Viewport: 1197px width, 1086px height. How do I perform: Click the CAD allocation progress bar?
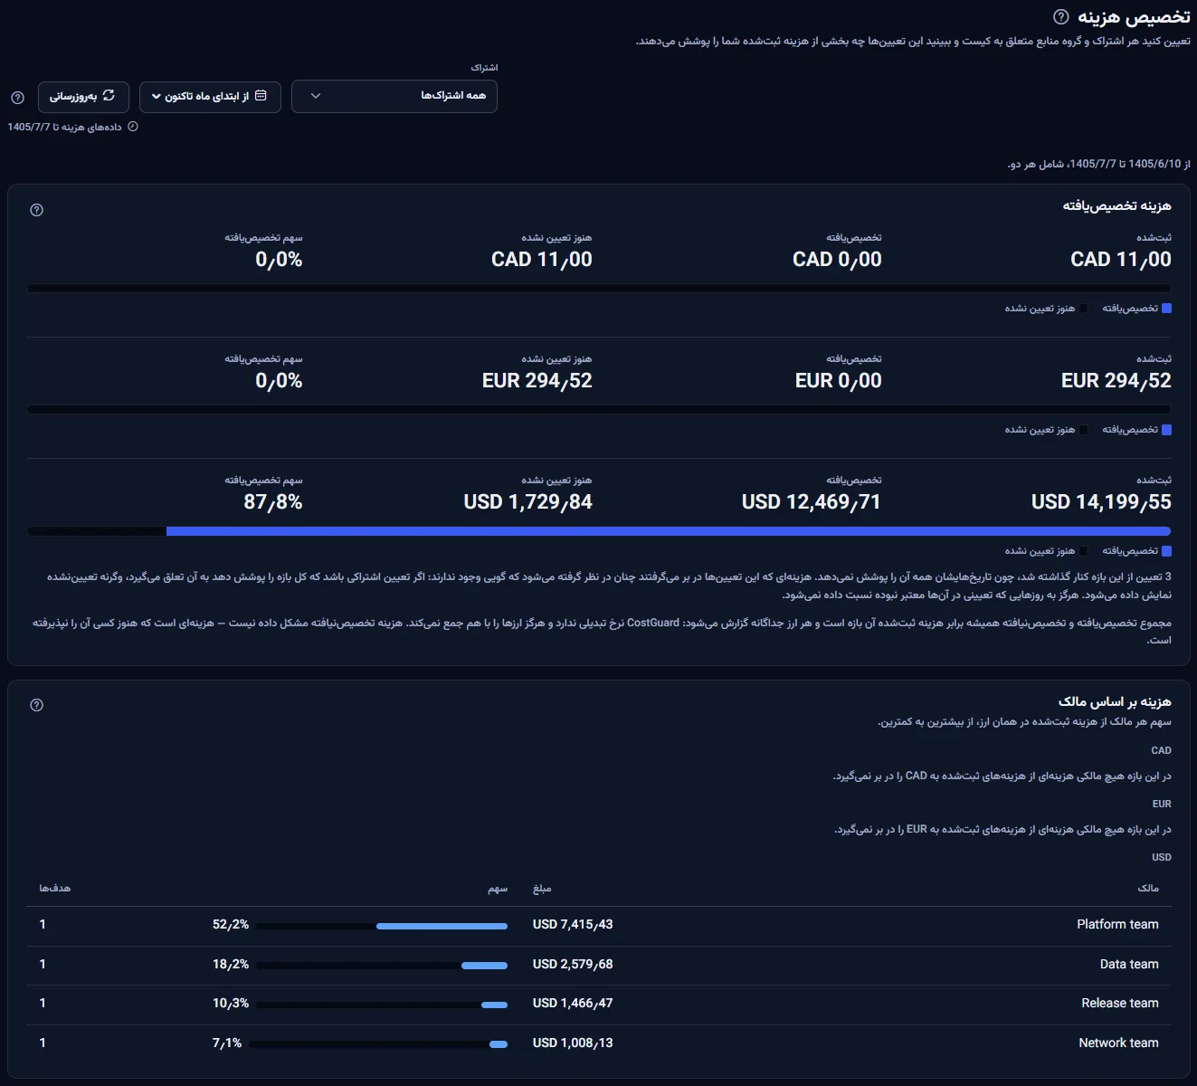599,289
